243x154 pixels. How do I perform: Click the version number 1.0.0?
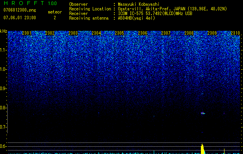[52, 3]
